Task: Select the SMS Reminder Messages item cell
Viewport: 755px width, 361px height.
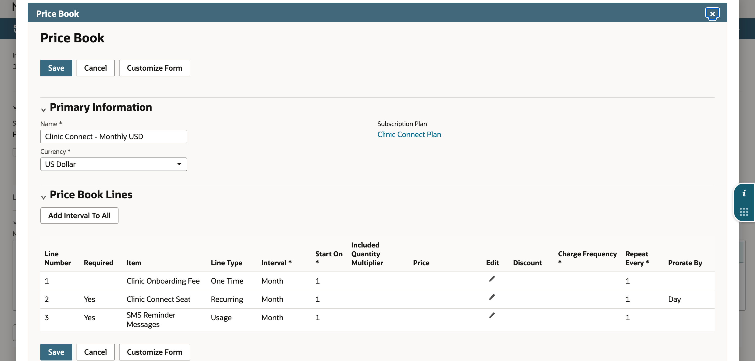Action: click(x=151, y=320)
